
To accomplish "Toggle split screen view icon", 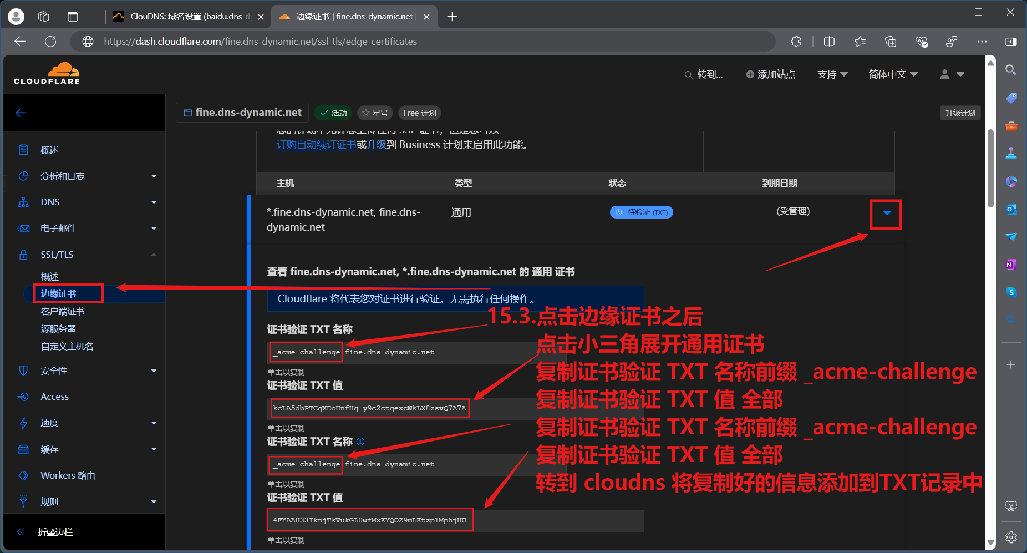I will pos(829,42).
